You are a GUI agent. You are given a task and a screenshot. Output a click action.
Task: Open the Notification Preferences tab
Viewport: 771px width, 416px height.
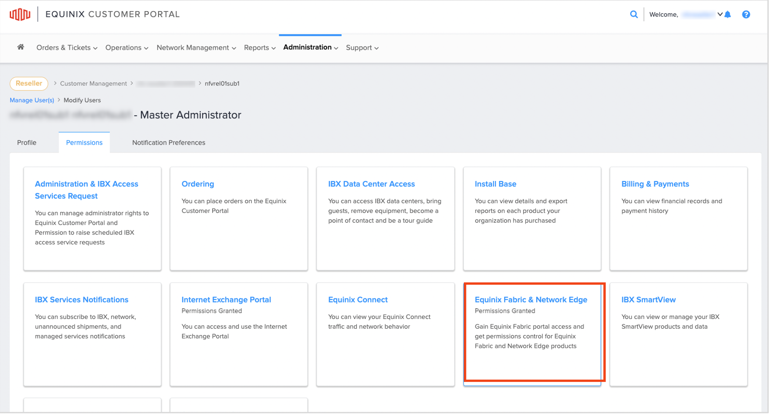169,142
